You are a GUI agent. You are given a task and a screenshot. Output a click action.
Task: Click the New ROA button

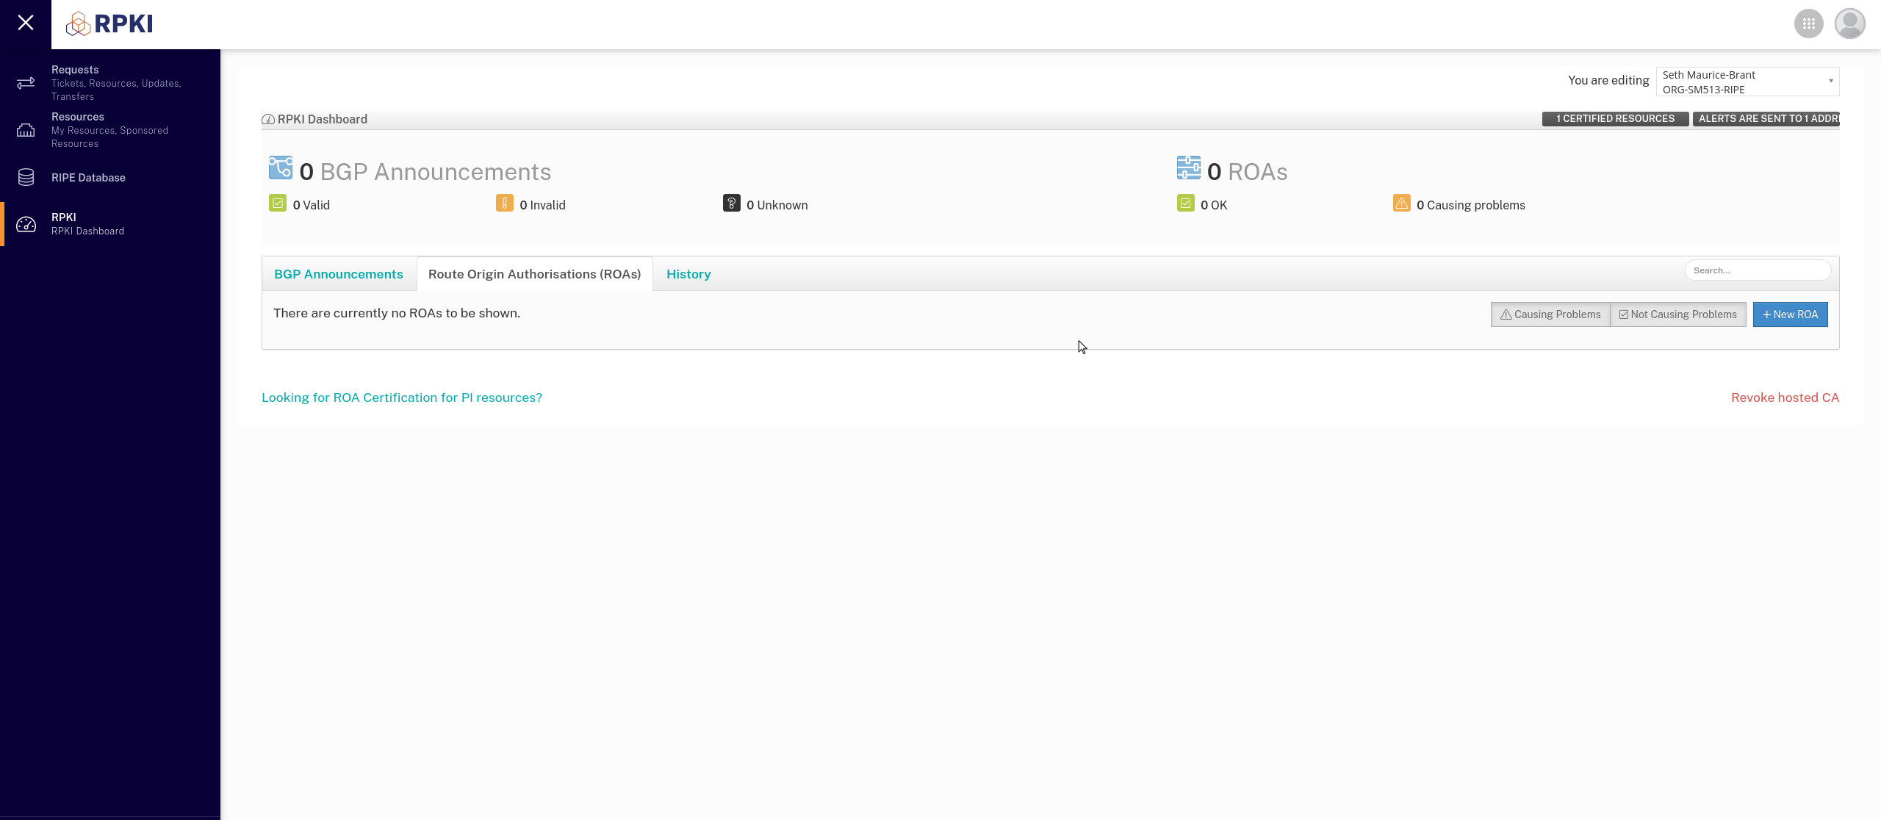tap(1790, 314)
